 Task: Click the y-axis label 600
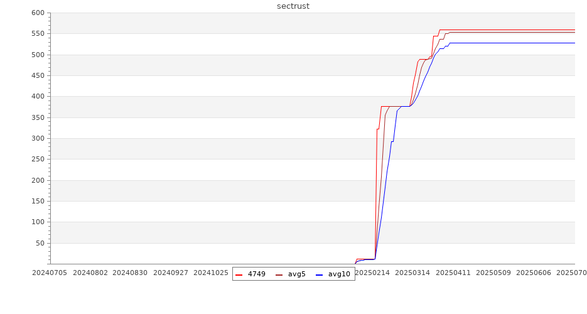click(x=38, y=13)
